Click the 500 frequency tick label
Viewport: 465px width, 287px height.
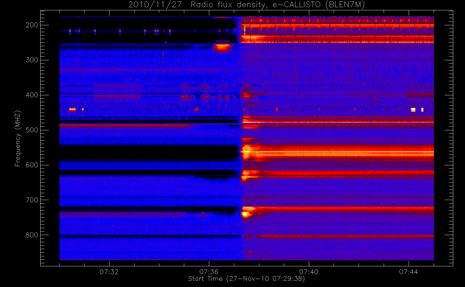tap(32, 130)
